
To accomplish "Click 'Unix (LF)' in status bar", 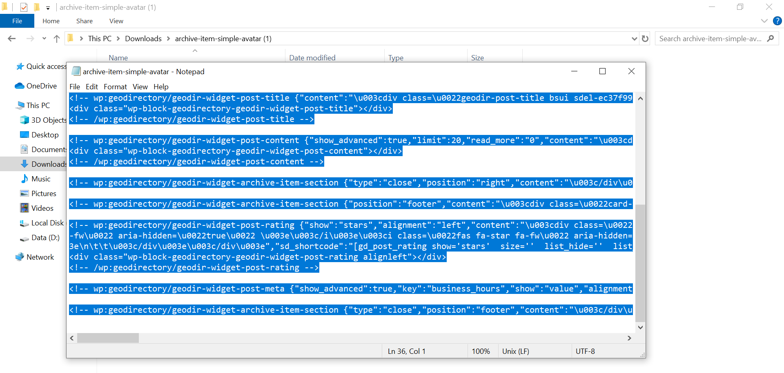I will [516, 351].
